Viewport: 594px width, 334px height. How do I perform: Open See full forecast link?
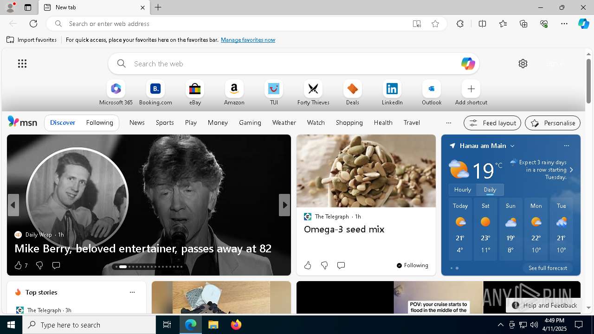[x=548, y=268]
